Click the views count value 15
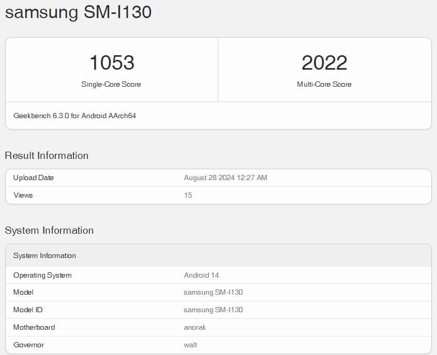This screenshot has height=355, width=437. 188,195
